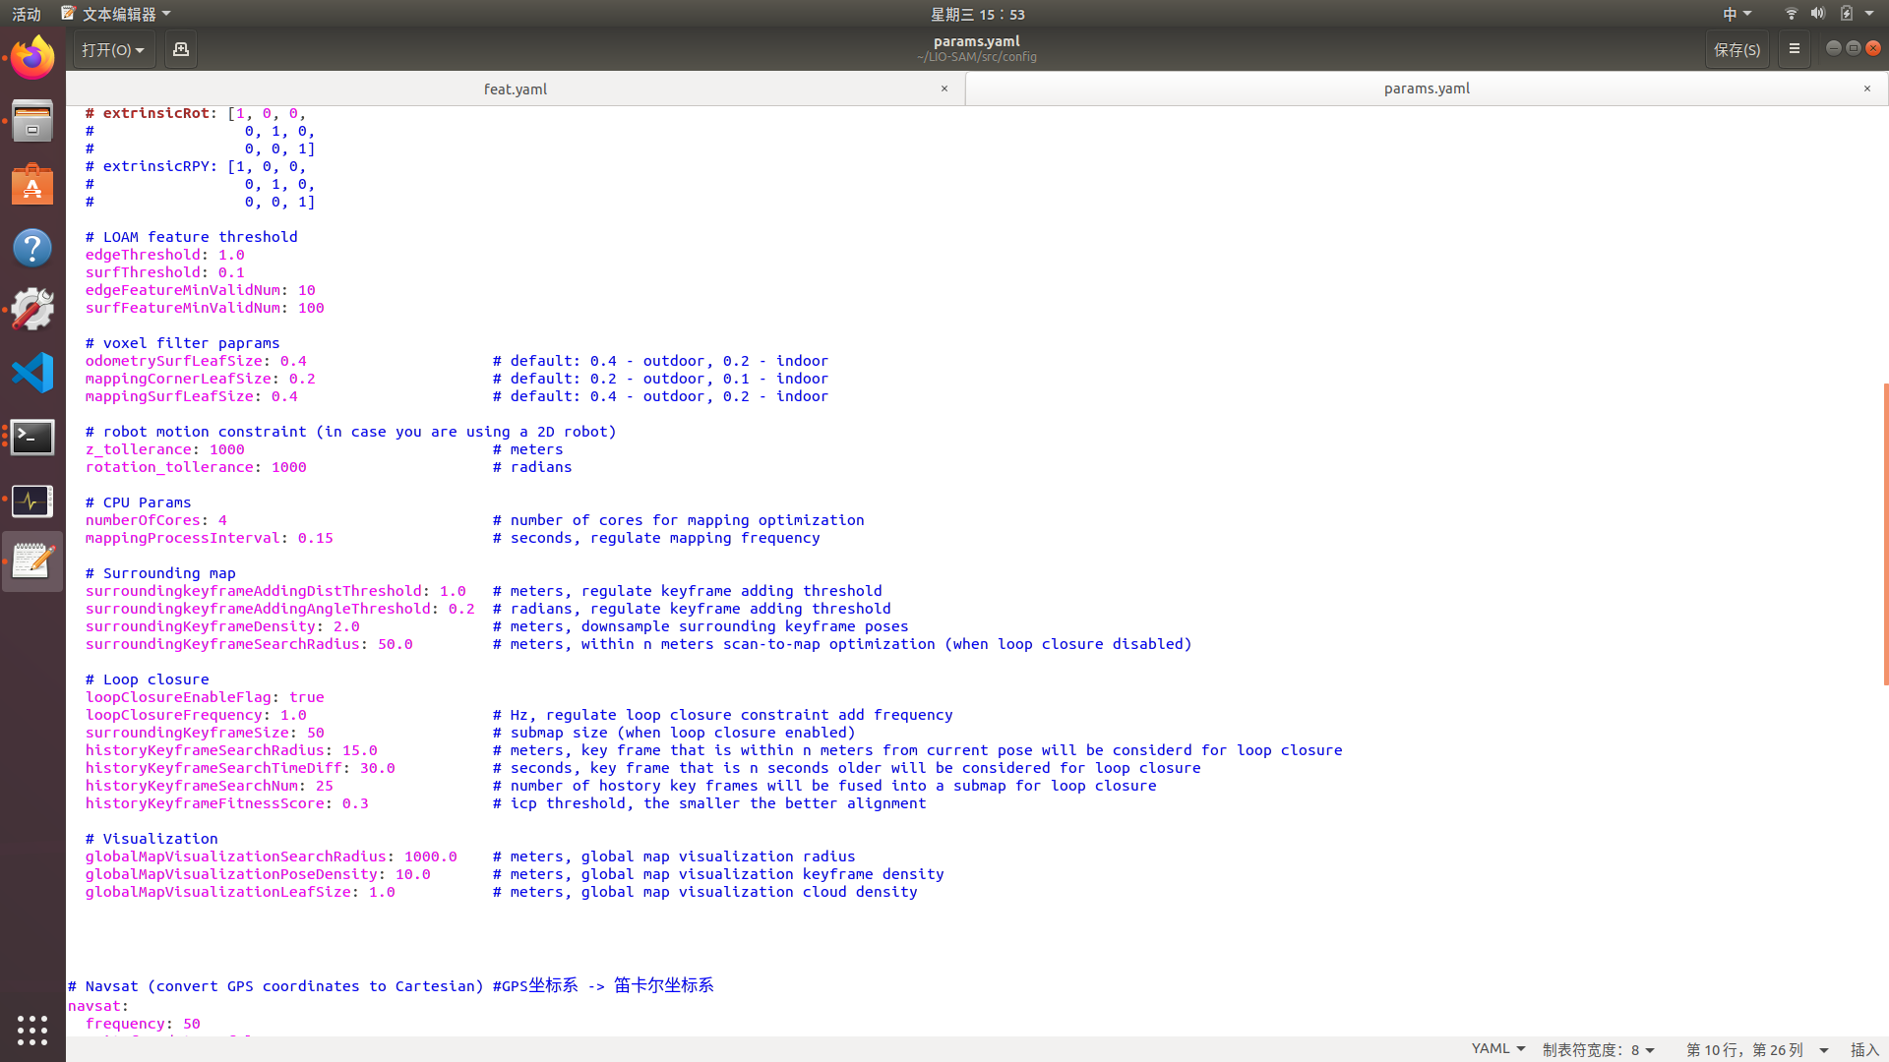Open the input method menu showing 中
This screenshot has width=1889, height=1062.
tap(1736, 13)
